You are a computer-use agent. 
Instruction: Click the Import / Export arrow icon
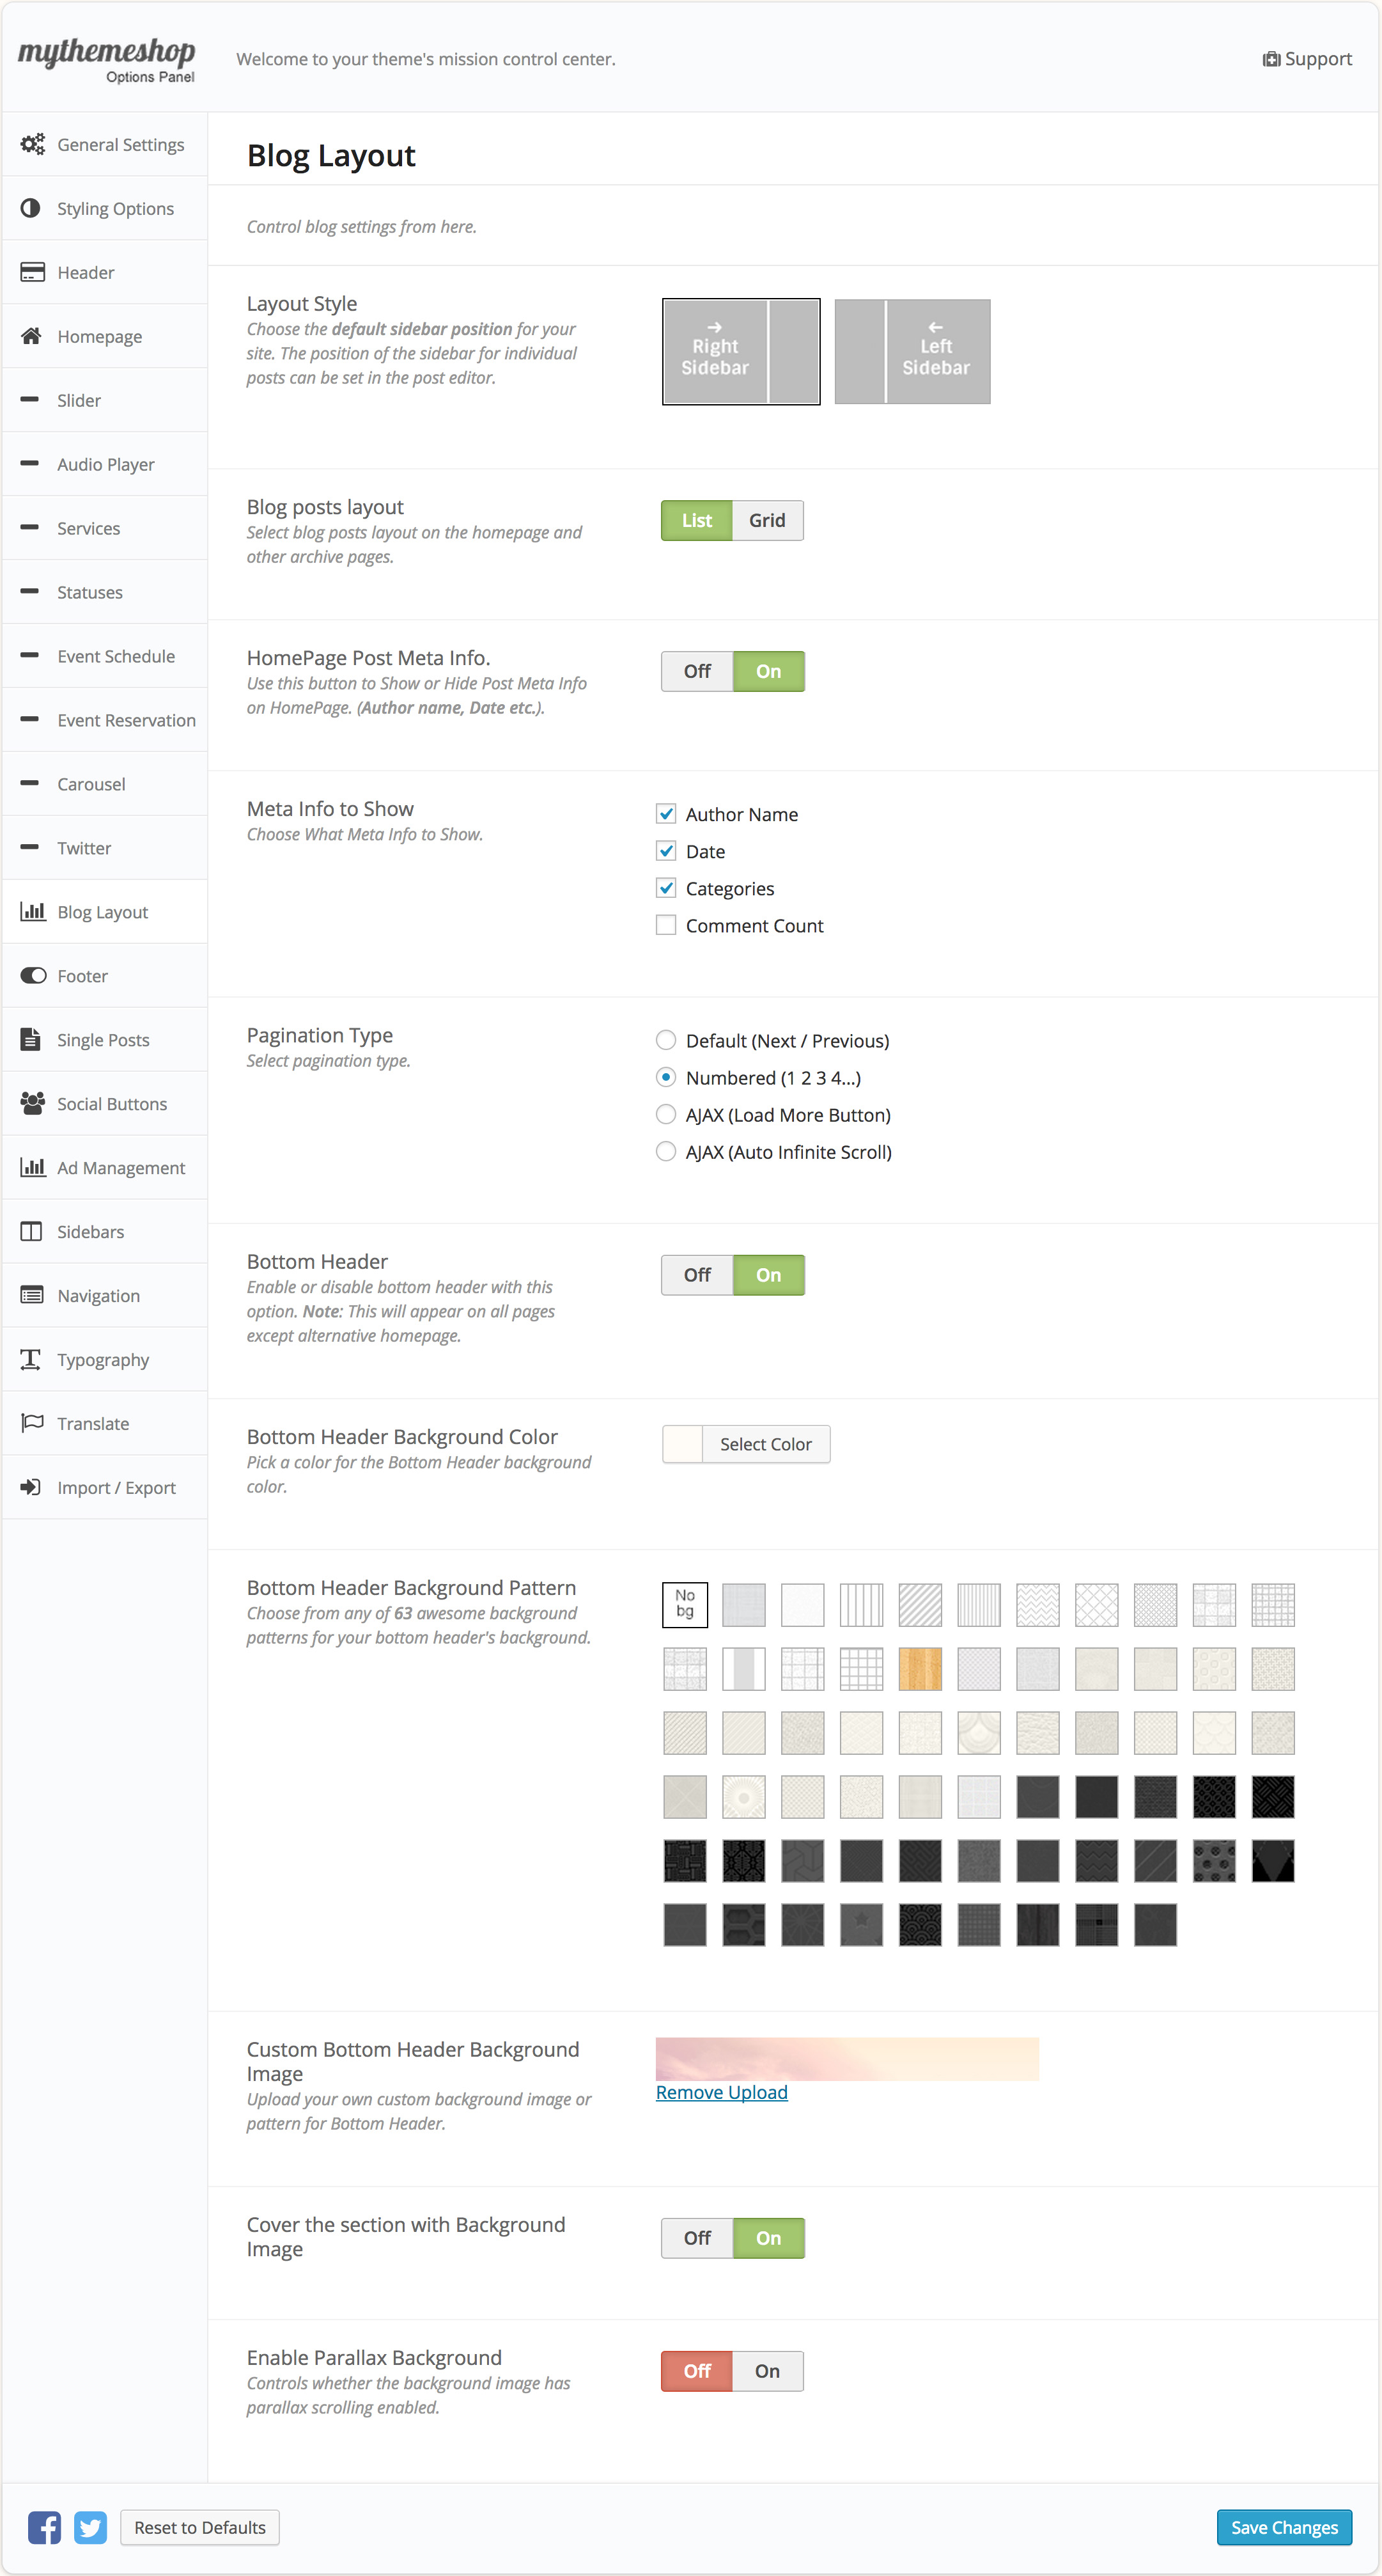32,1487
